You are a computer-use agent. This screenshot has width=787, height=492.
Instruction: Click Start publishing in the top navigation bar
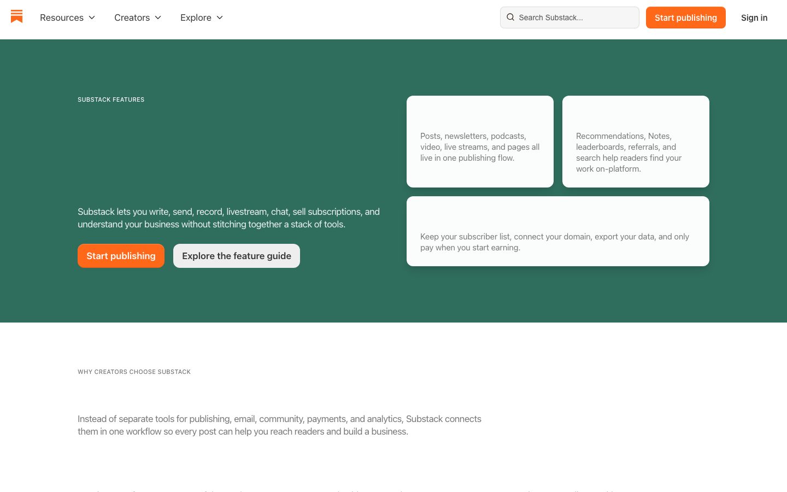686,17
